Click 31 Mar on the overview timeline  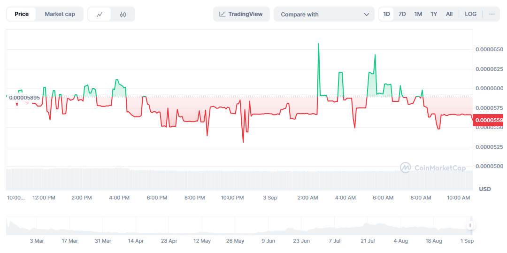pos(103,241)
